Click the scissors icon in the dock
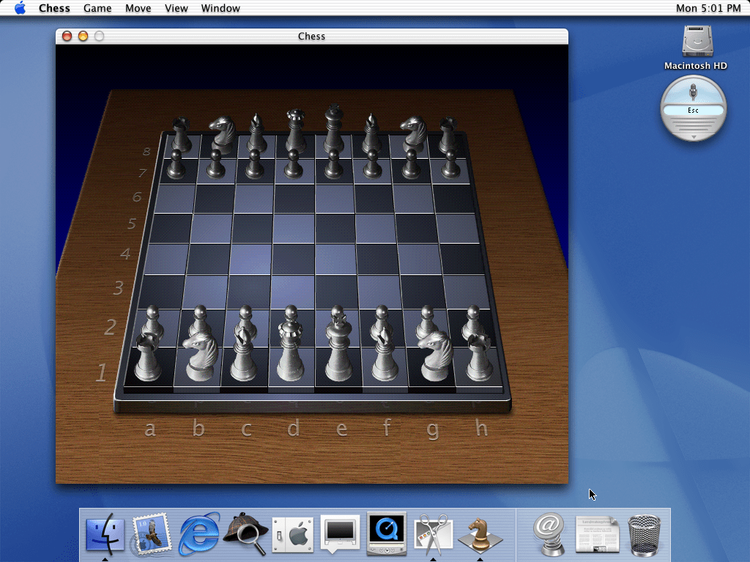The image size is (750, 562). pos(433,534)
